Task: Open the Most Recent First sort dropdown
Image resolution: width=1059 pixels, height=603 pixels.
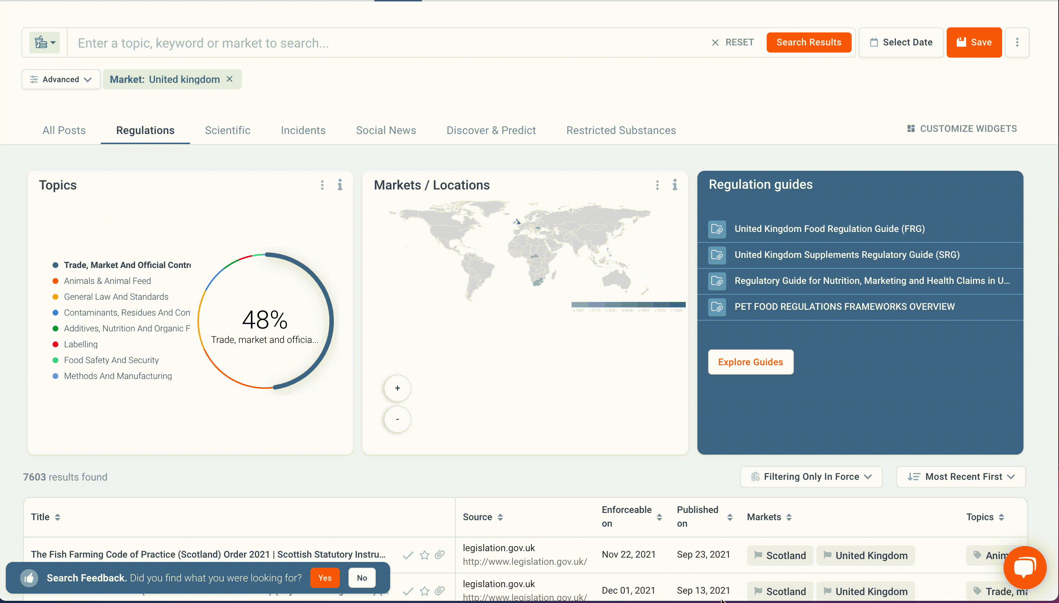Action: pos(960,477)
